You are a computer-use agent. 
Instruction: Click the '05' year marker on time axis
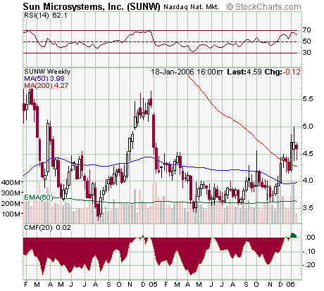(153, 285)
